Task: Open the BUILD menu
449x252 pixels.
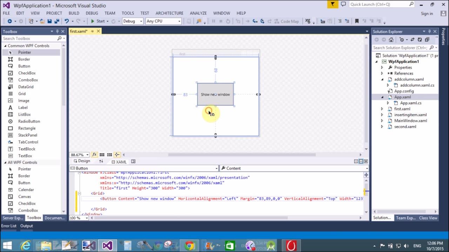Action: [x=74, y=13]
